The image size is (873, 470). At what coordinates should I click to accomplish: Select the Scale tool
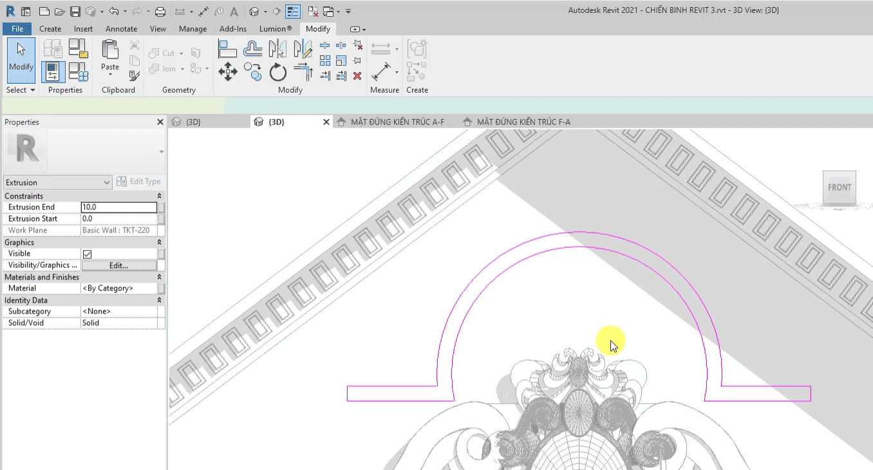click(341, 61)
